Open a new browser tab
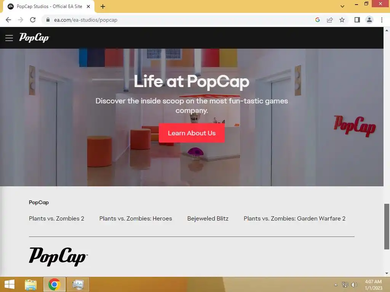 click(103, 7)
